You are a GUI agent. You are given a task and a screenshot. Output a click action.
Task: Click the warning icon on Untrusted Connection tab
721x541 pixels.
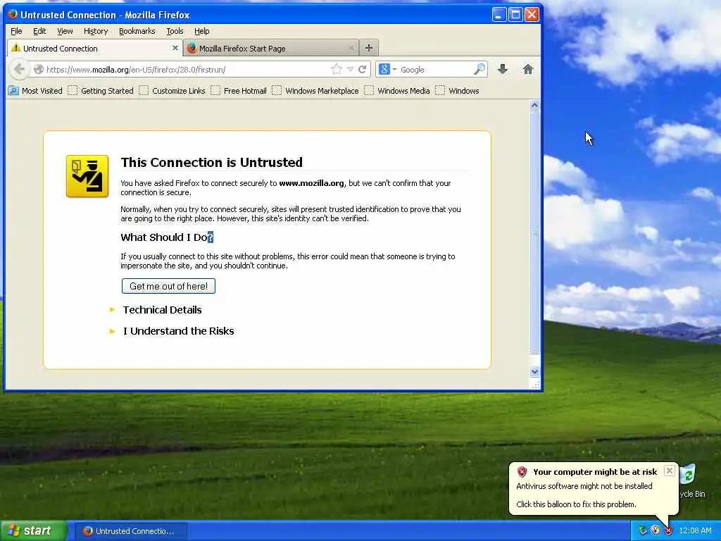[15, 48]
